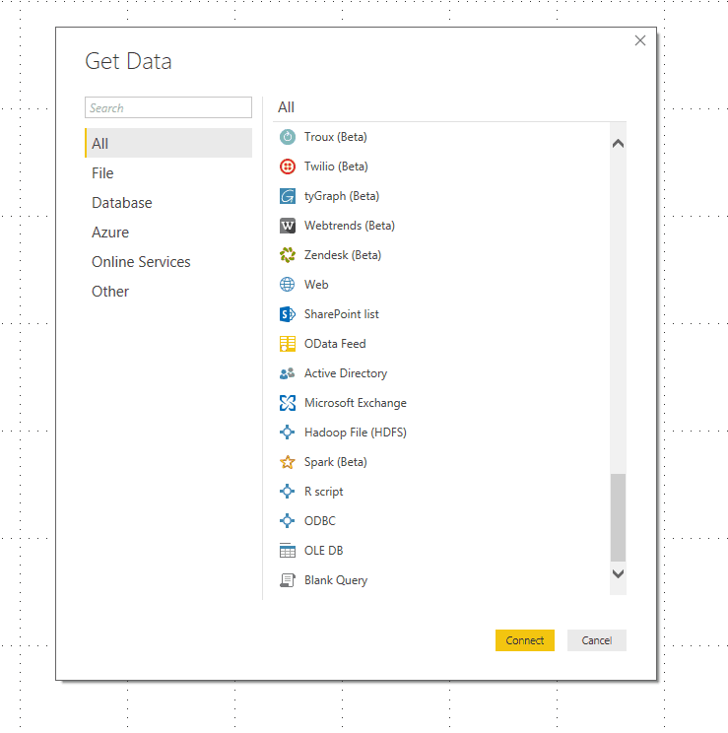Click the scroll down arrow
This screenshot has height=733, width=728.
pos(618,573)
